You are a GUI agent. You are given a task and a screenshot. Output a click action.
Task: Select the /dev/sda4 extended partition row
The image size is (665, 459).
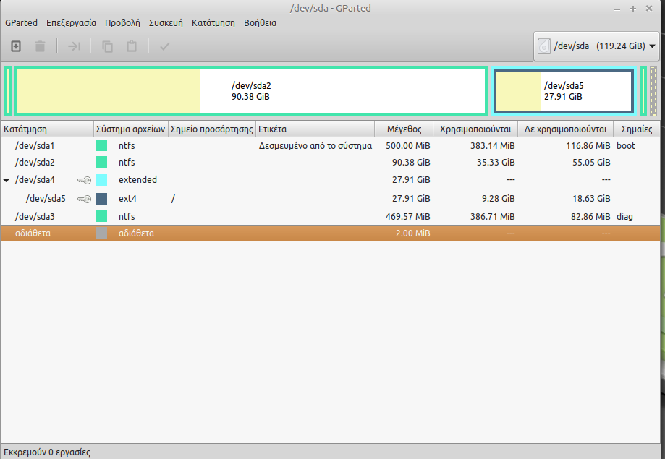331,180
